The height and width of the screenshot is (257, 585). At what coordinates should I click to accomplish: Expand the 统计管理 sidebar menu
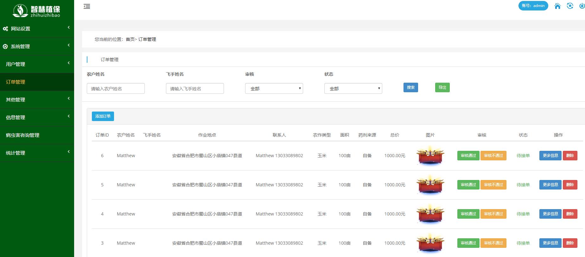[37, 153]
